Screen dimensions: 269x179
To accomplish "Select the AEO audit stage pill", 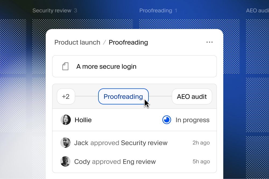I will point(192,96).
